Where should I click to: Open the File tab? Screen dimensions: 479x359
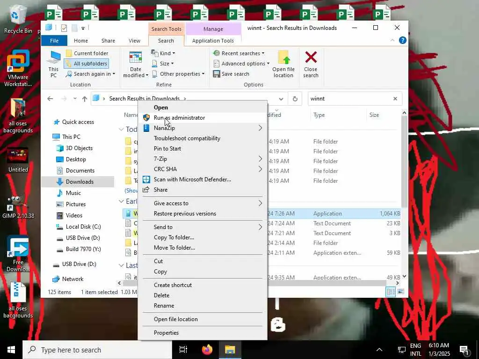(54, 41)
